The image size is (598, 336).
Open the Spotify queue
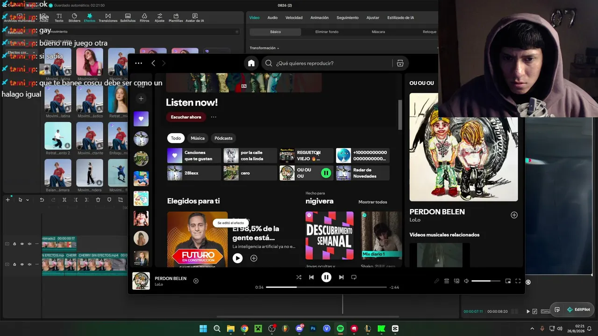click(x=447, y=281)
